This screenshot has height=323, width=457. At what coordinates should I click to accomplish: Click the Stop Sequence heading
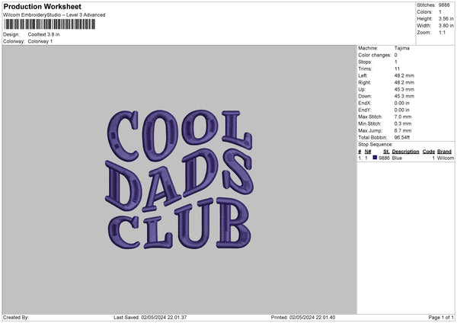coord(376,145)
